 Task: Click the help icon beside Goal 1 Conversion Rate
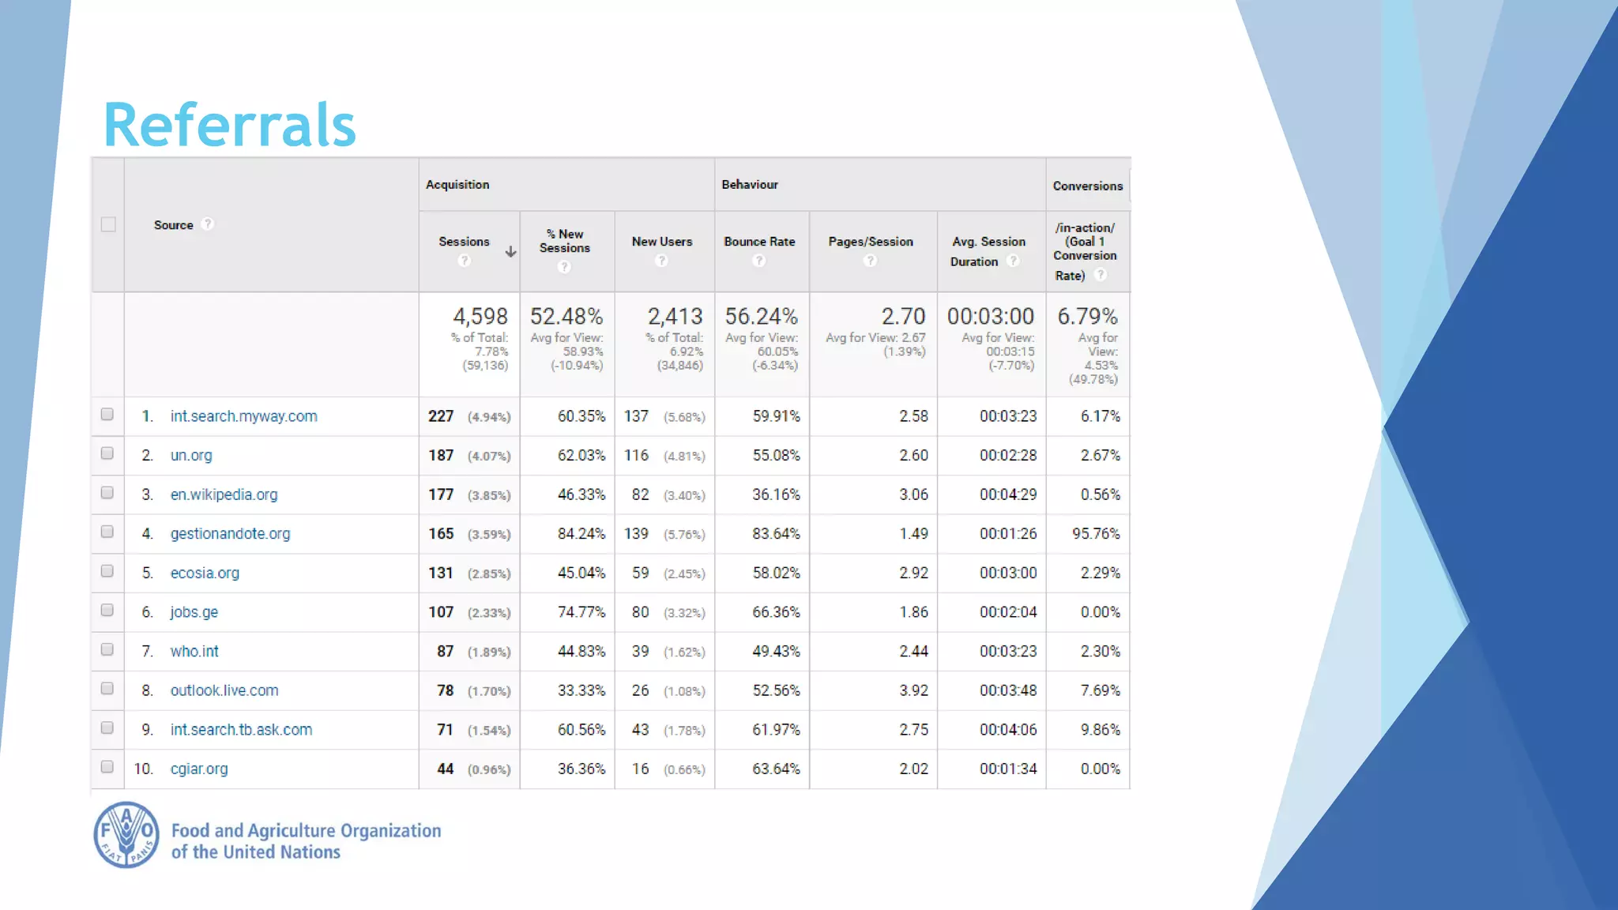(x=1101, y=275)
